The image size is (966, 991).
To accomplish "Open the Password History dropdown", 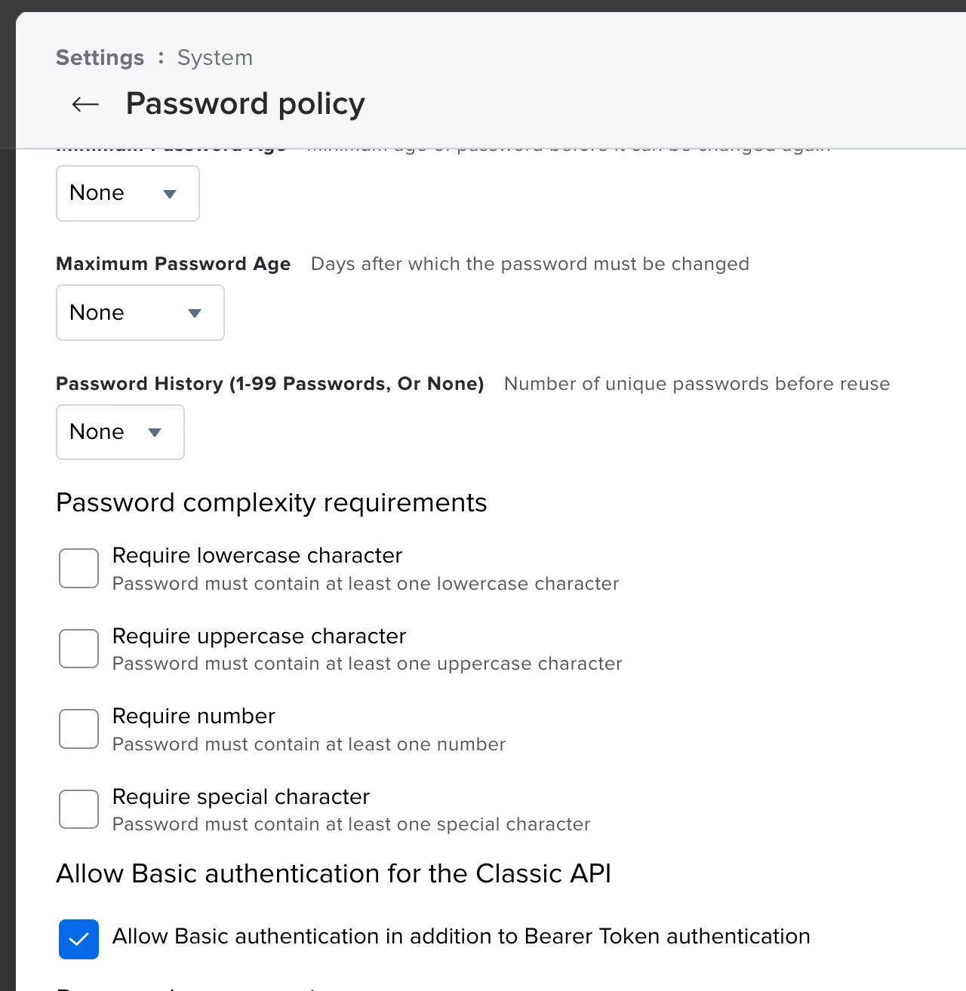I will (120, 432).
